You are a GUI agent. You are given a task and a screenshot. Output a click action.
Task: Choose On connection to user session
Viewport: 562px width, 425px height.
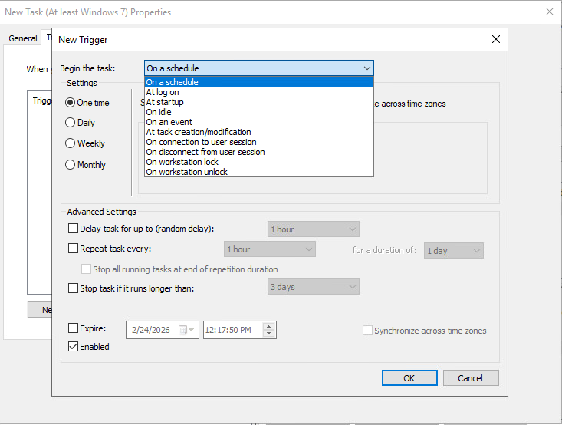[x=259, y=142]
